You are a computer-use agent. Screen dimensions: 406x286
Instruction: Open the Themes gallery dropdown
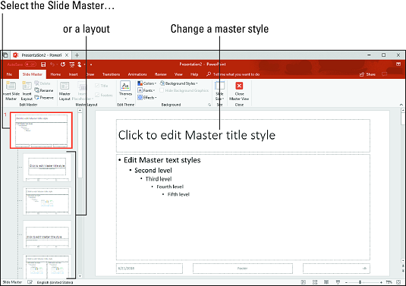point(125,91)
